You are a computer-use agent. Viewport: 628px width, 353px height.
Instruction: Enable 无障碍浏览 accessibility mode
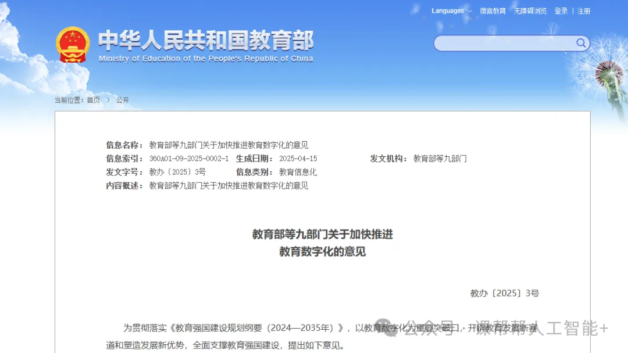click(x=530, y=11)
